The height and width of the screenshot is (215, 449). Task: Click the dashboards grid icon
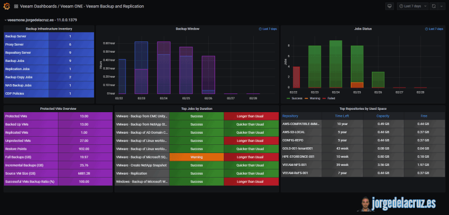point(16,6)
